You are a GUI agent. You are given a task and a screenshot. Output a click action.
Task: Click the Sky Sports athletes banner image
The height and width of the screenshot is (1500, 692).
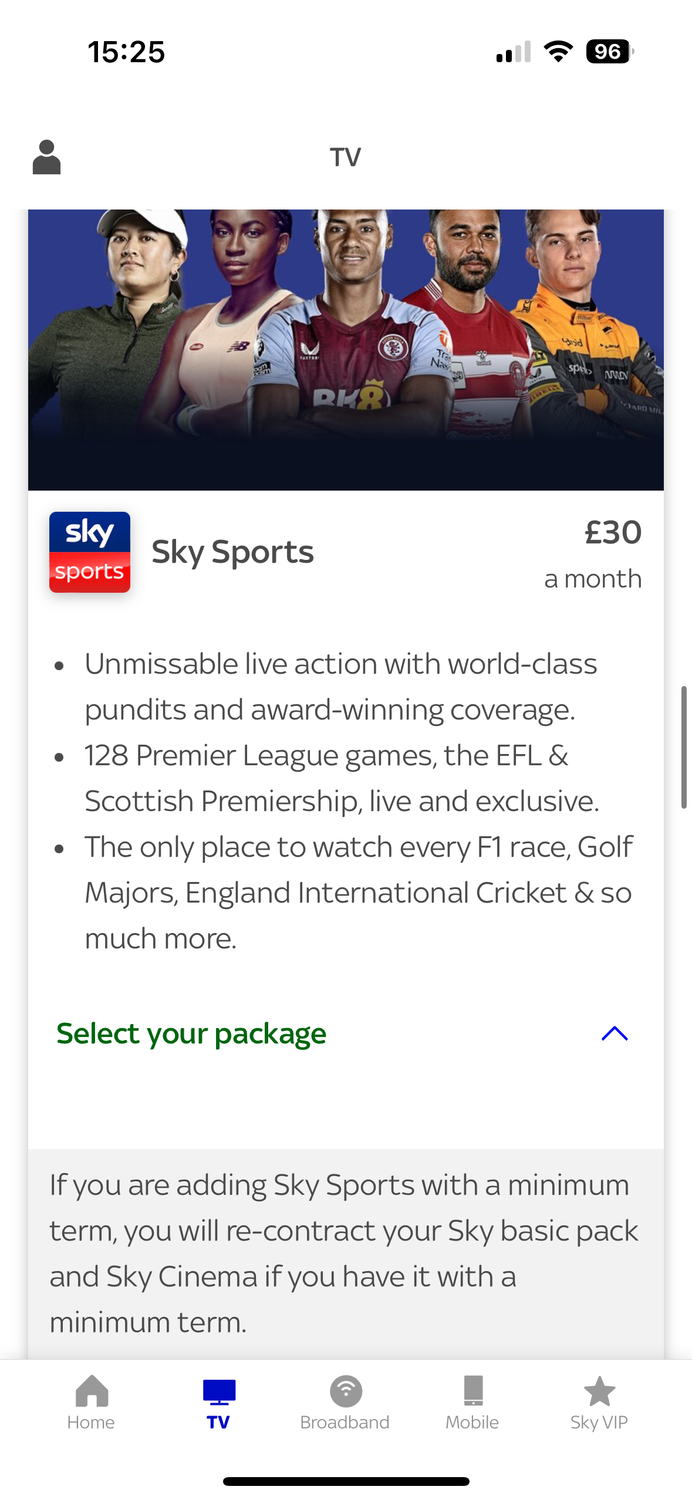click(346, 350)
